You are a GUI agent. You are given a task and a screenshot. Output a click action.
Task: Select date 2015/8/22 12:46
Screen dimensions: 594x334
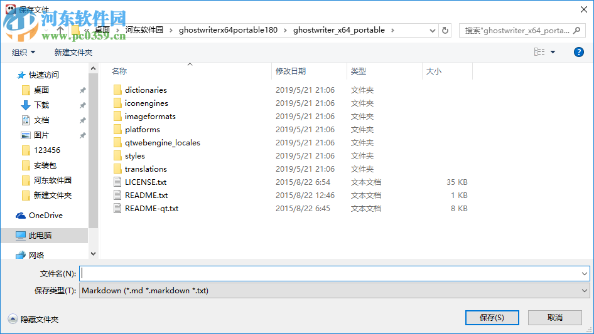click(305, 195)
